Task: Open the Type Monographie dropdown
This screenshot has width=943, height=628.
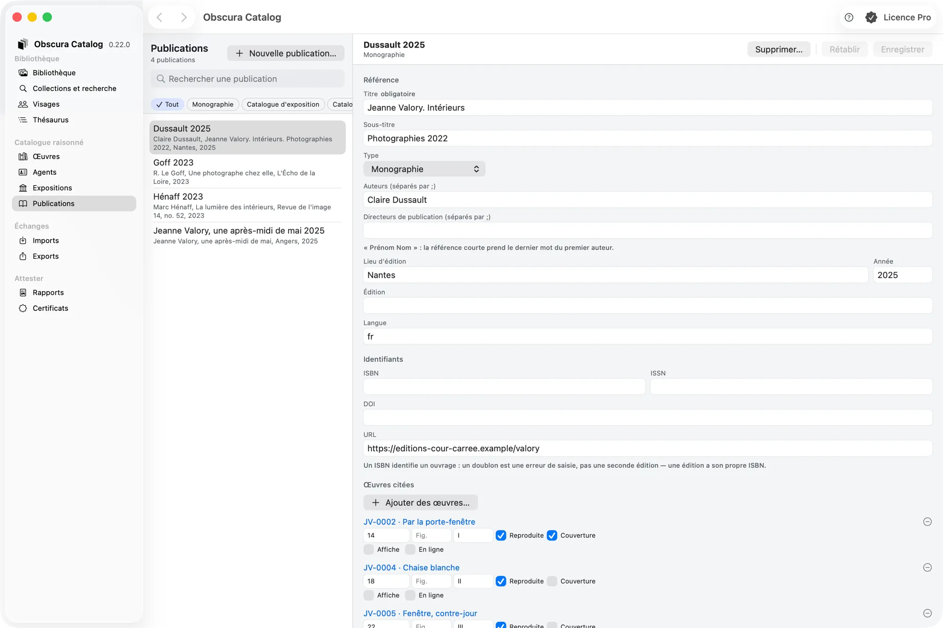Action: tap(424, 169)
